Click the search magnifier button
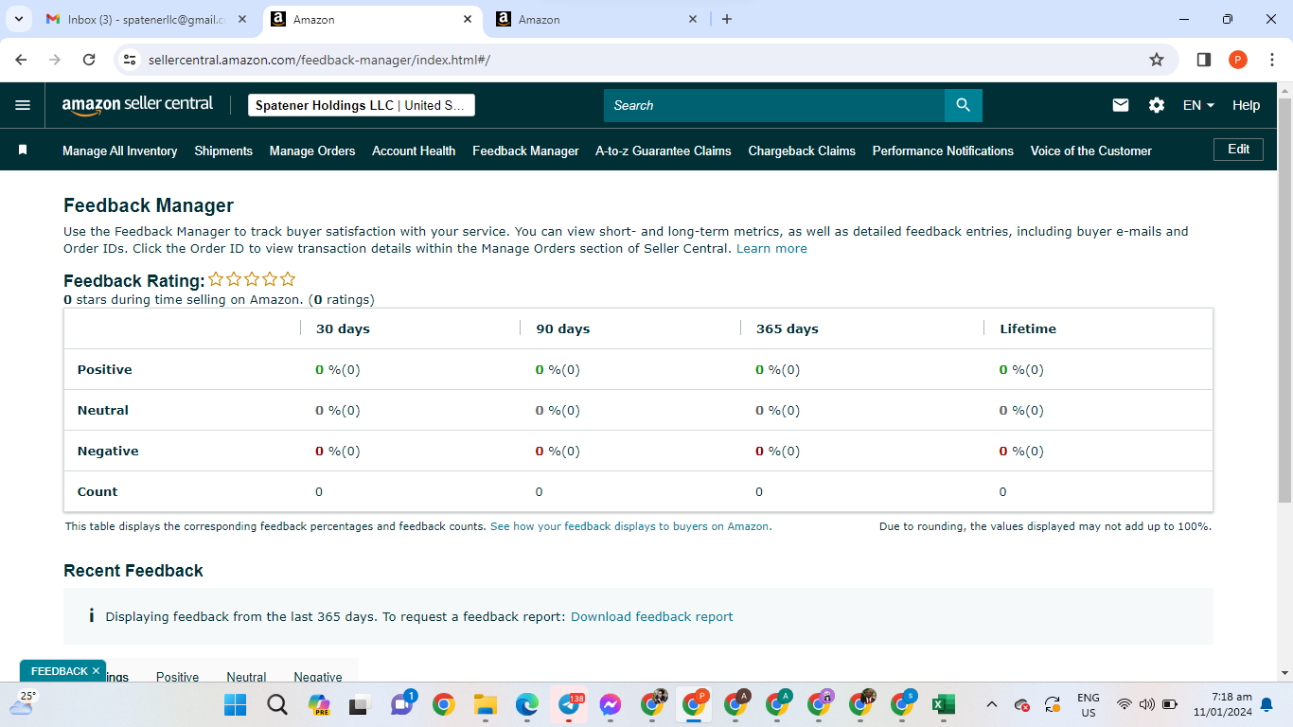 coord(963,105)
